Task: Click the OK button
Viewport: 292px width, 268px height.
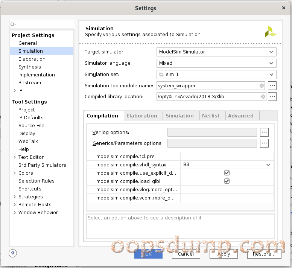Action: [x=148, y=254]
